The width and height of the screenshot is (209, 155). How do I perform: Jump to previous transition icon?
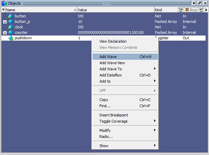pos(181,10)
